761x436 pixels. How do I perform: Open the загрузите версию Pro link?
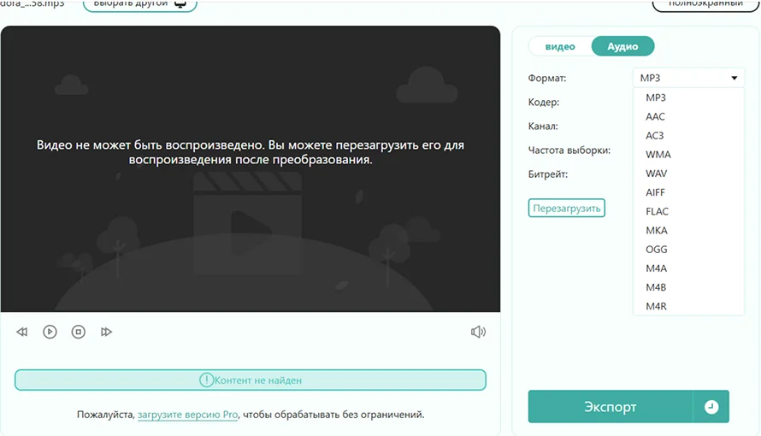(188, 415)
